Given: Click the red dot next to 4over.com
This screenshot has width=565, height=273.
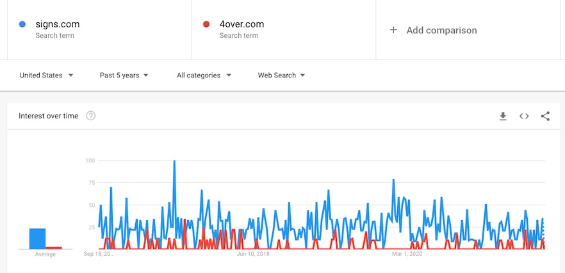Looking at the screenshot, I should [206, 24].
